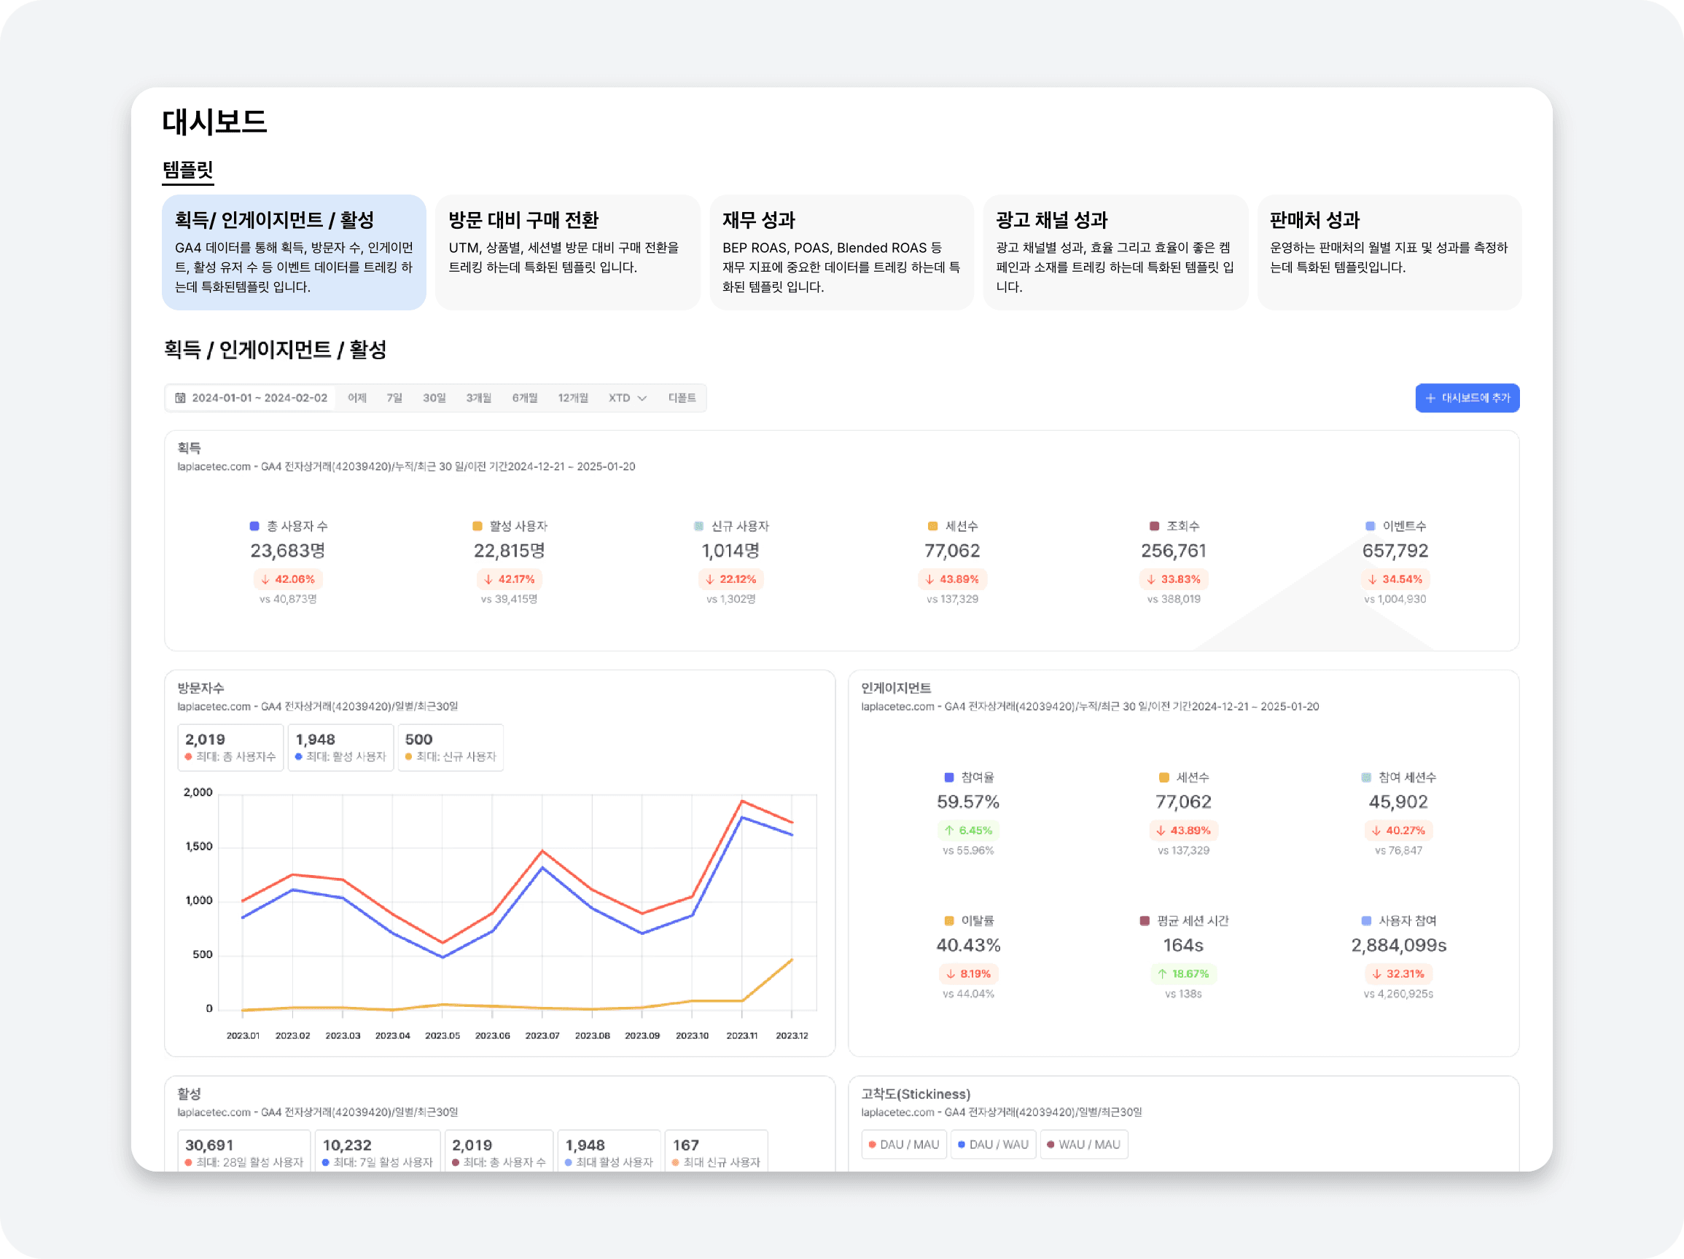Select the 방문 대비 구매 전환 template
Viewport: 1684px width, 1259px height.
tap(567, 253)
